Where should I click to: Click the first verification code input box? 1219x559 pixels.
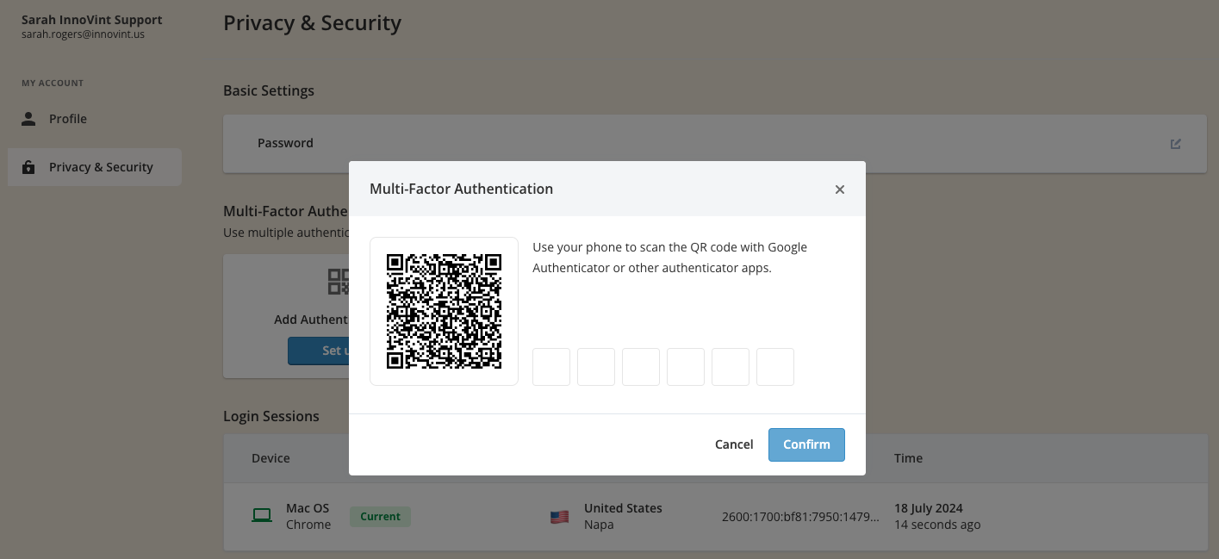pyautogui.click(x=551, y=366)
